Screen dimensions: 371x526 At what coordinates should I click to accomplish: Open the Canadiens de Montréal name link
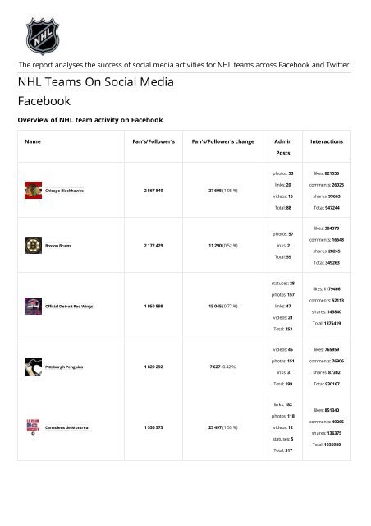coord(67,427)
